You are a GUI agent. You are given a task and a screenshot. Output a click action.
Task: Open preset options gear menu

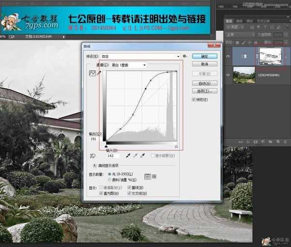185,56
